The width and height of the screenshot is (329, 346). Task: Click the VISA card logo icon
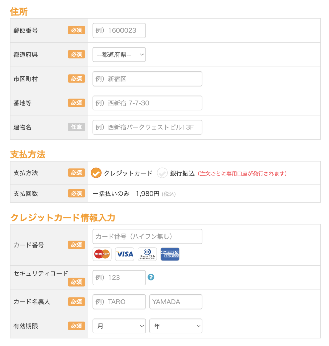click(x=125, y=254)
